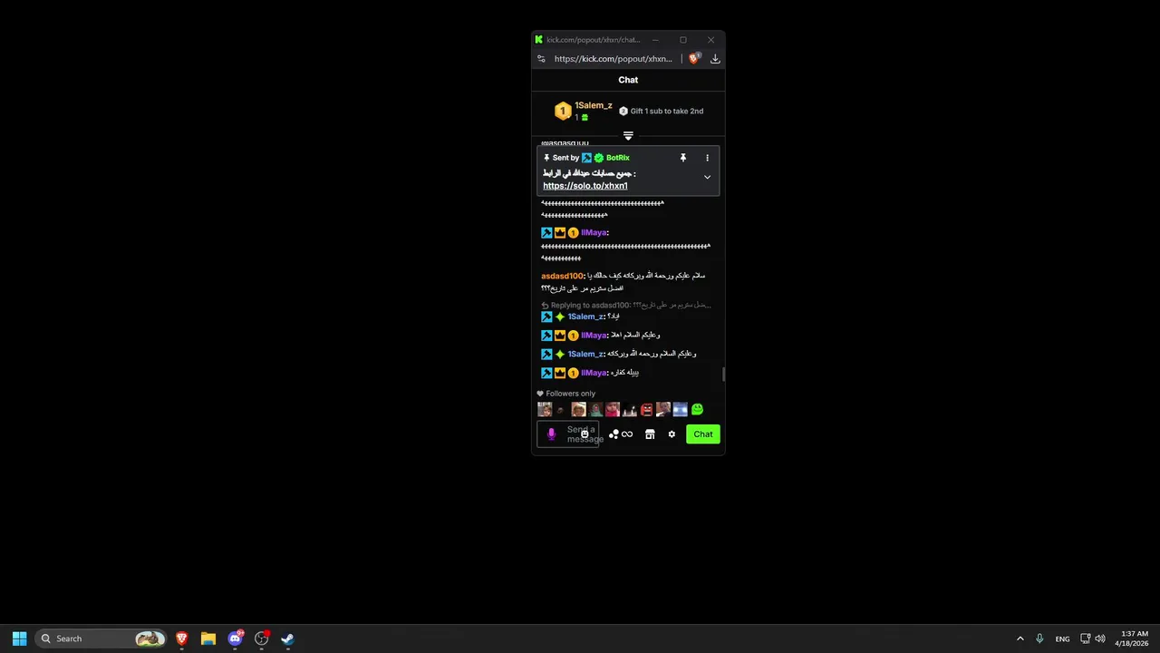This screenshot has height=653, width=1160.
Task: Click llMaya's name above the asdasd100 message
Action: [x=594, y=233]
